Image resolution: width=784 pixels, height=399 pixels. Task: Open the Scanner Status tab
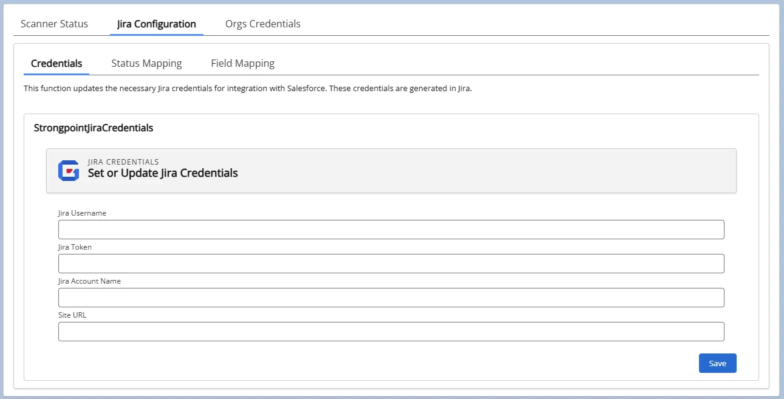[54, 24]
